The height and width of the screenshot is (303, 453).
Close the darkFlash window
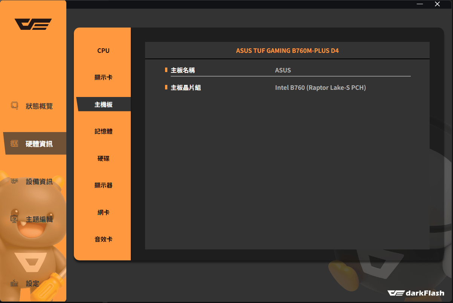(437, 4)
